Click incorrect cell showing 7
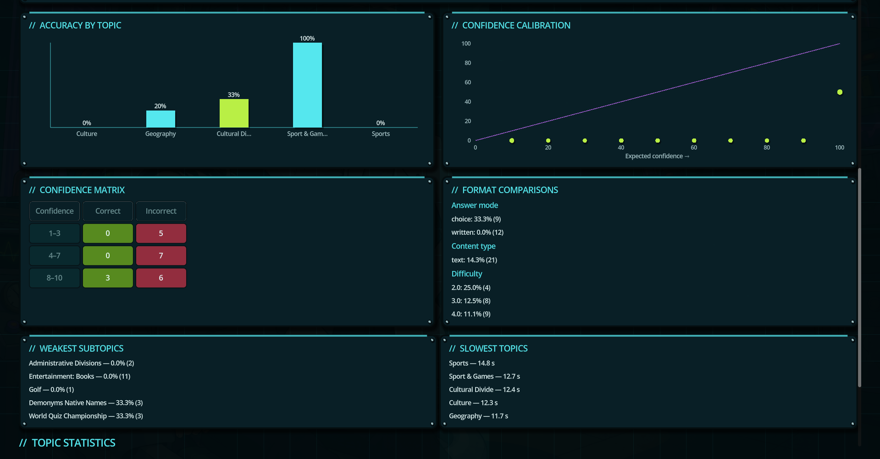880x459 pixels. click(x=161, y=255)
